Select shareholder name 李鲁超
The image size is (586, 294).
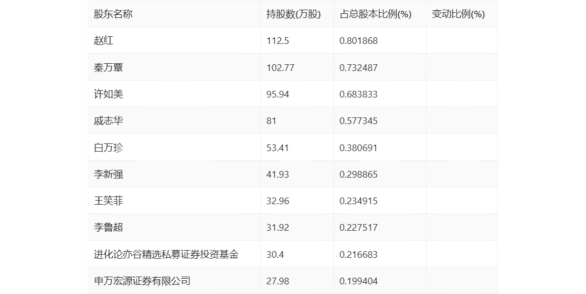[108, 228]
